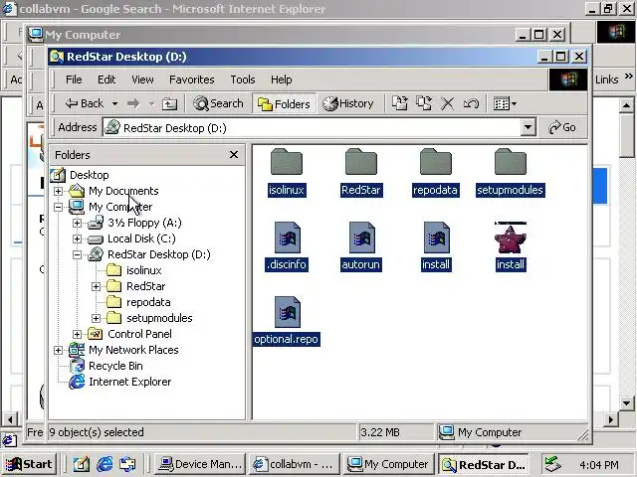Click the Delete X toolbar icon
The height and width of the screenshot is (477, 637).
coord(448,103)
